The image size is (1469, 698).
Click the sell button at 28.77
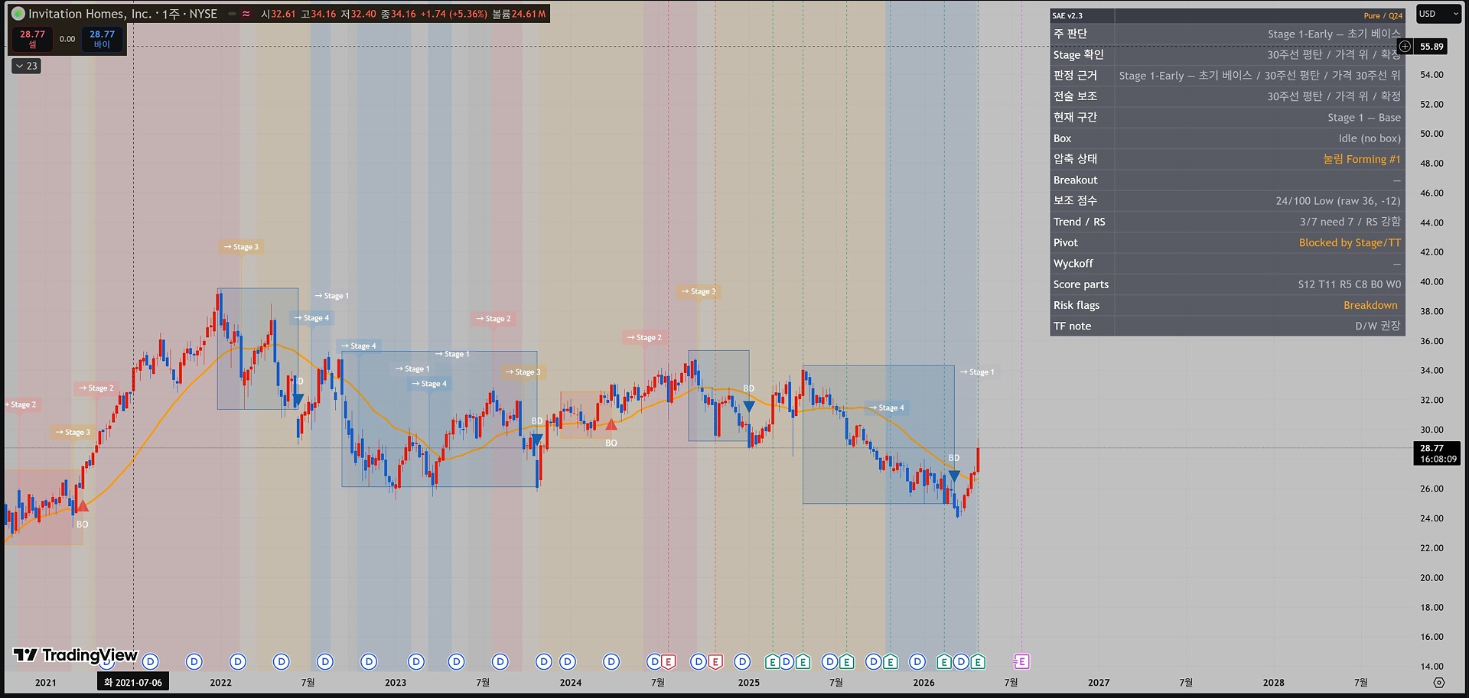[32, 39]
